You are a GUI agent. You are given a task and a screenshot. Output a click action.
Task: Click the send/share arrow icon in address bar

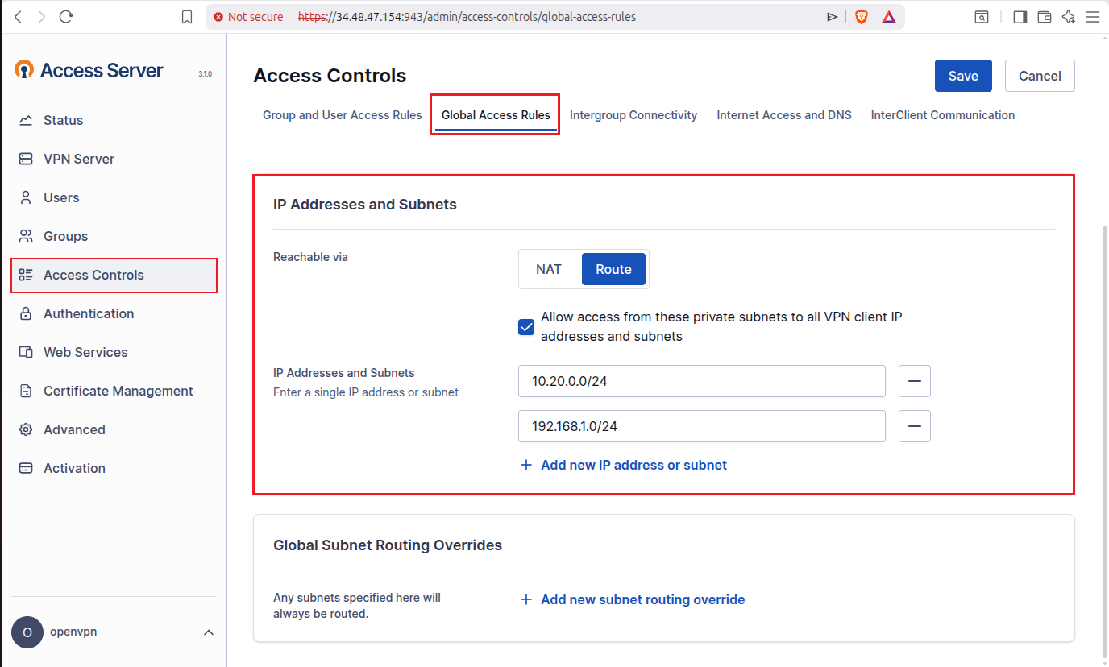[833, 17]
